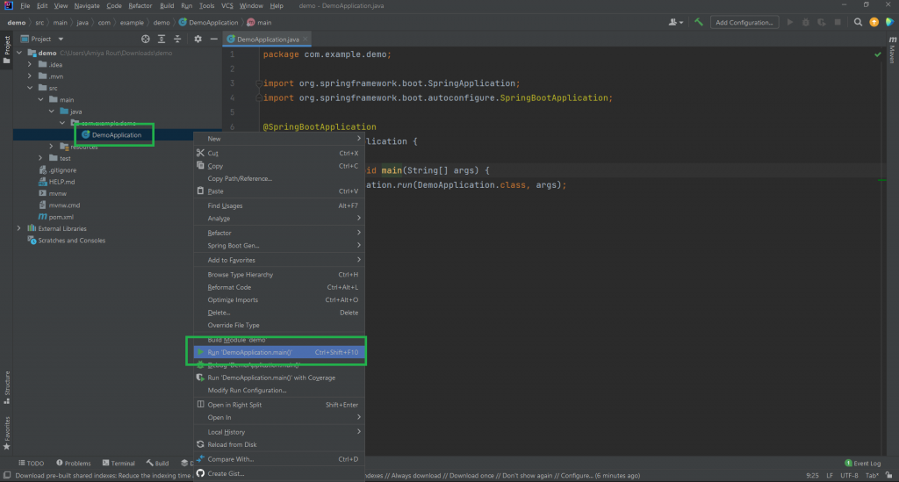Click the locate-in-project target icon
899x482 pixels.
pyautogui.click(x=144, y=40)
